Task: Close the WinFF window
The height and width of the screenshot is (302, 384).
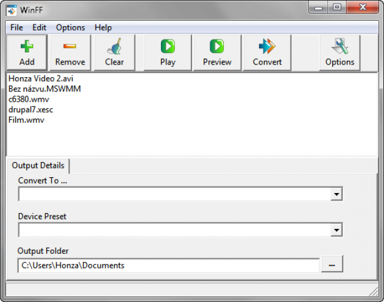Action: (x=363, y=7)
